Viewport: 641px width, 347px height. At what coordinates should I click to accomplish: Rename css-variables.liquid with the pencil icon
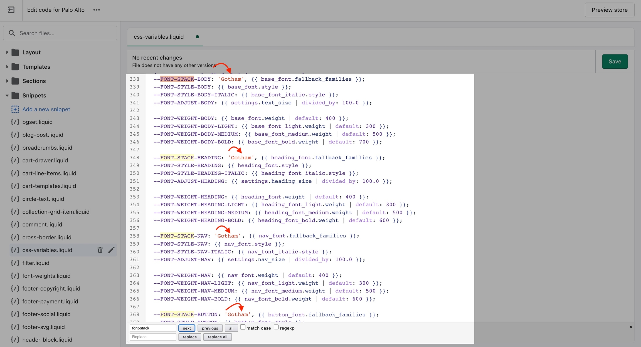[111, 250]
